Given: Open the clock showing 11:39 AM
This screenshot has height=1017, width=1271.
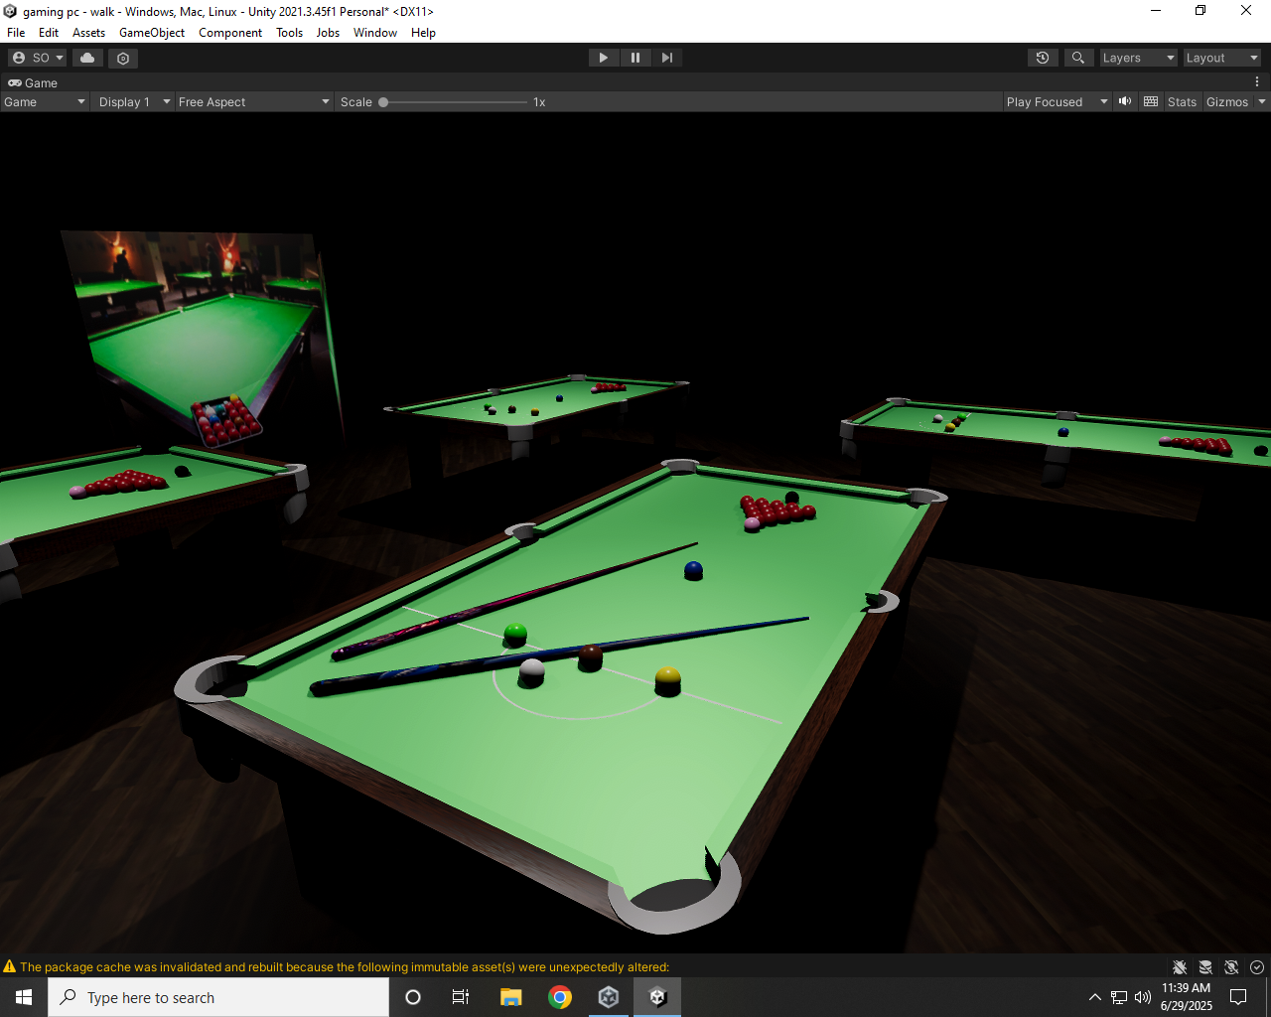Looking at the screenshot, I should click(x=1187, y=997).
